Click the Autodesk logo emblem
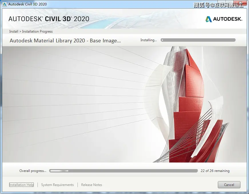Viewport: 249px width, 194px height. coord(208,19)
